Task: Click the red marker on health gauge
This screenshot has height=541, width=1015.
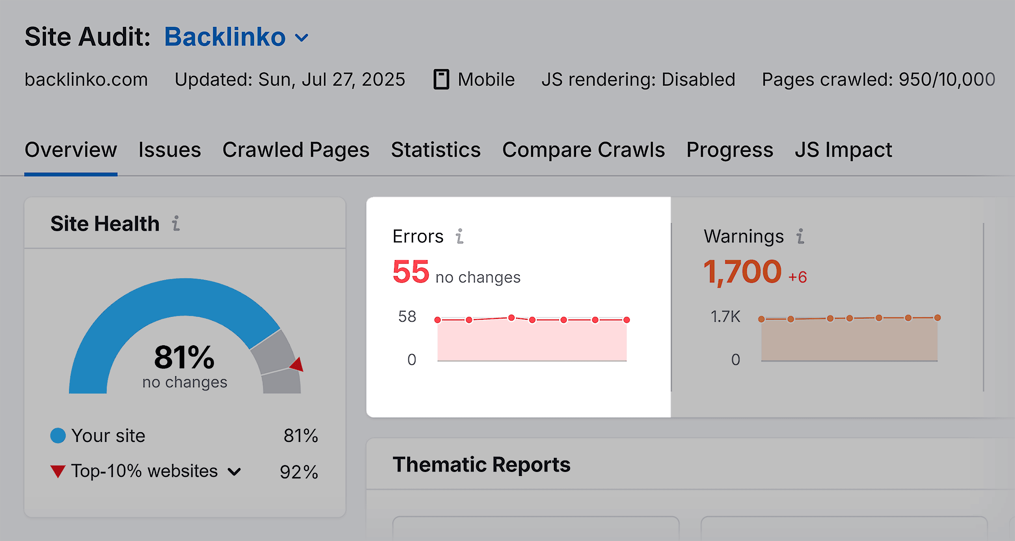Action: pos(297,365)
